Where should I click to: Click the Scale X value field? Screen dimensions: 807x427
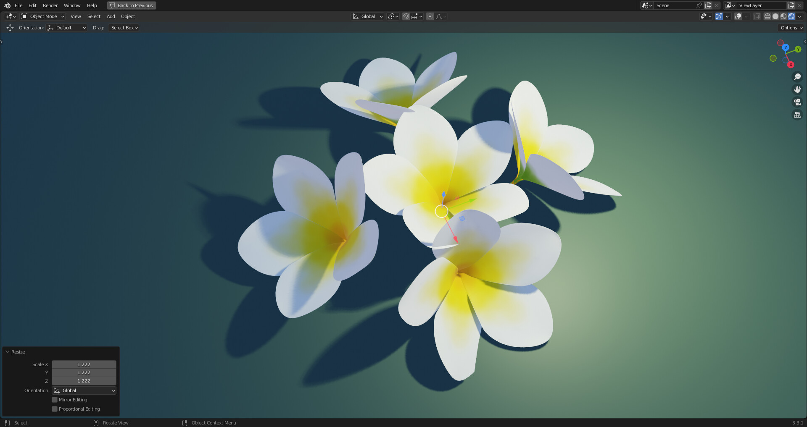coord(84,364)
